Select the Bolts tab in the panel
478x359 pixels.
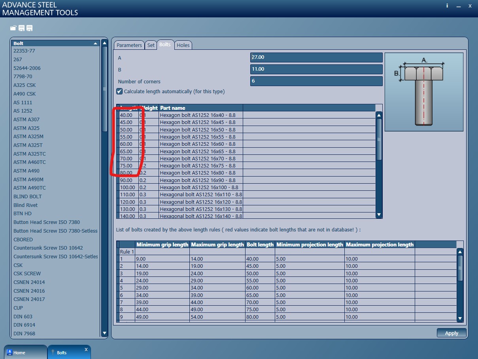point(165,45)
